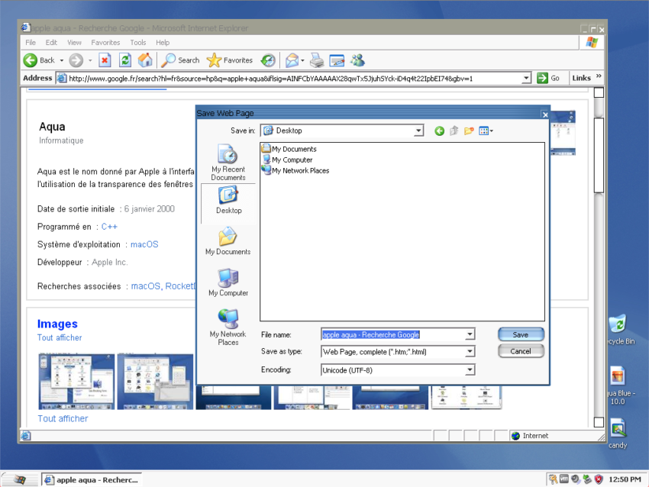The width and height of the screenshot is (649, 487).
Task: Follow the C++ link
Action: [109, 227]
